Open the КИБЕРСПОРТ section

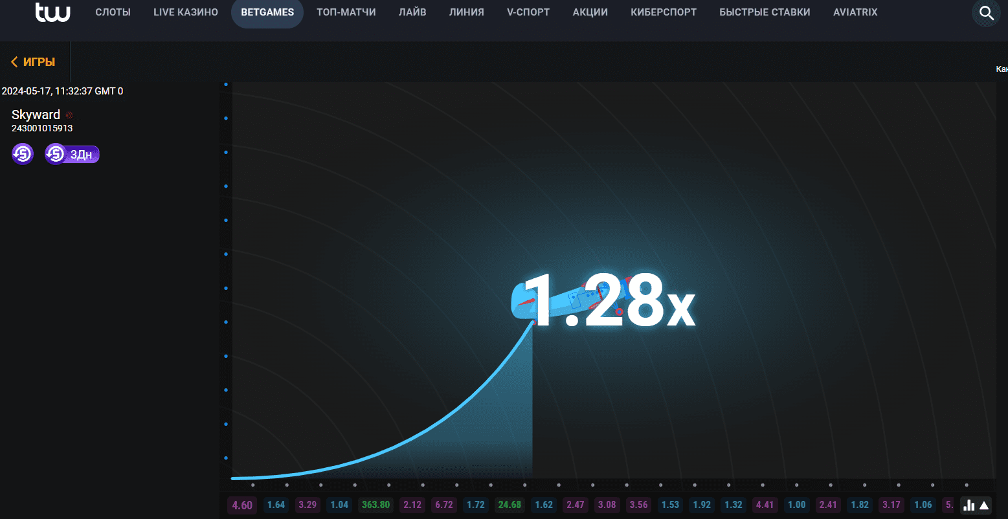click(x=664, y=12)
